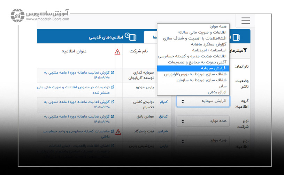The width and height of the screenshot is (284, 175).
Task: Click the عنوان اطلاعیه column header
Action: (74, 51)
